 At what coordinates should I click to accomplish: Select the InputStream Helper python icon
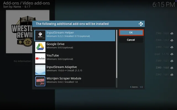pyautogui.click(x=40, y=35)
